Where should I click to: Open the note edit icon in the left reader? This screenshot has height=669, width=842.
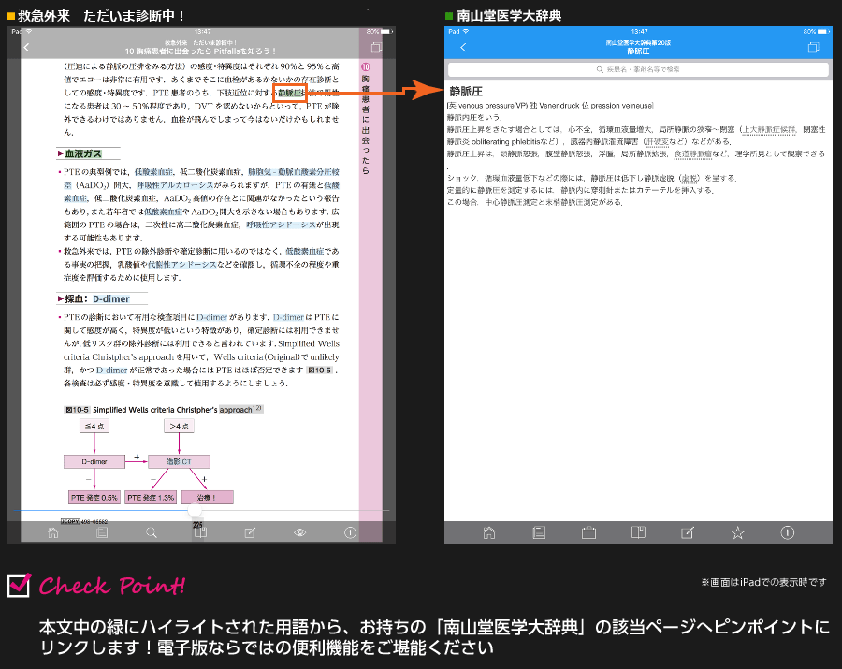pos(250,532)
